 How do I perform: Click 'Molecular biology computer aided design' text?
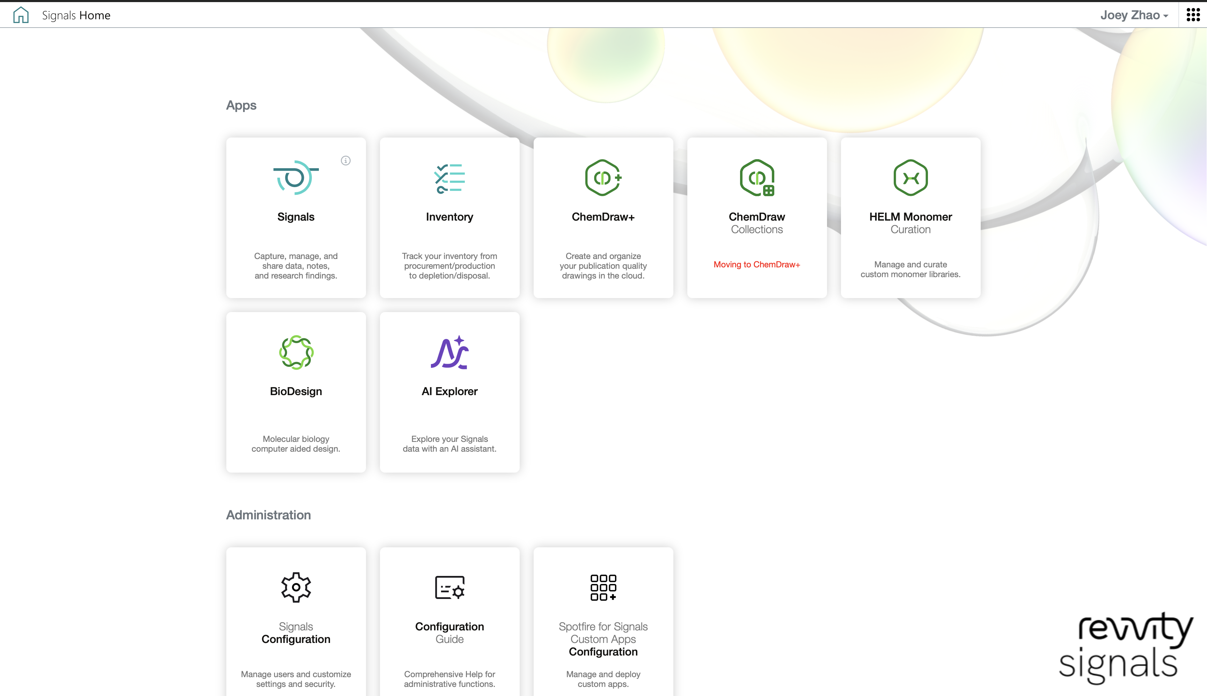click(x=296, y=444)
